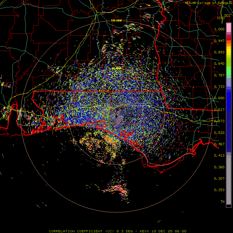Click the 0.893 legend value
The width and height of the screenshot is (233, 233).
(x=219, y=52)
